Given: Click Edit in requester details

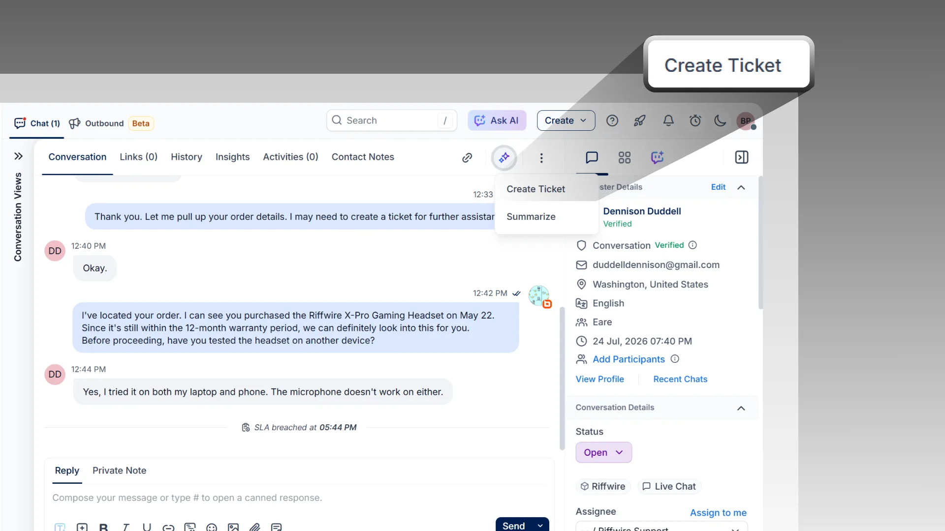Looking at the screenshot, I should (718, 187).
